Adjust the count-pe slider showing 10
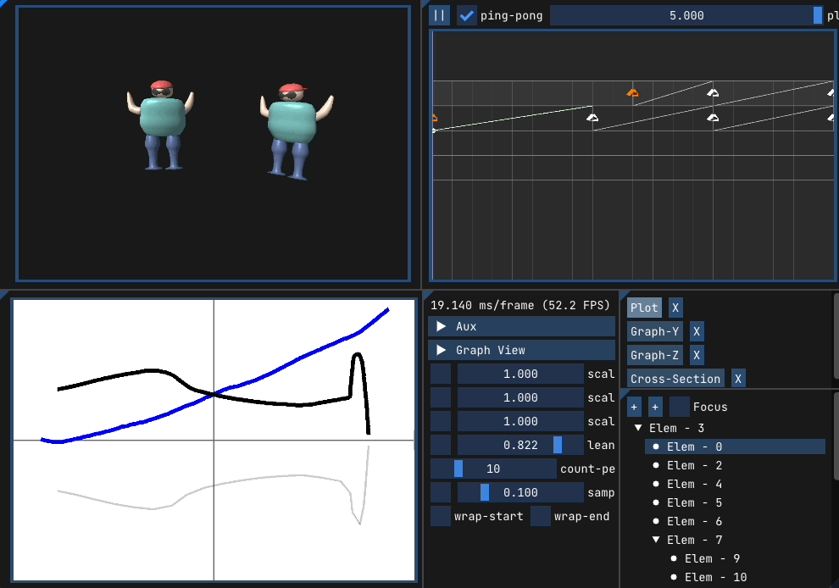This screenshot has width=839, height=588. 493,469
